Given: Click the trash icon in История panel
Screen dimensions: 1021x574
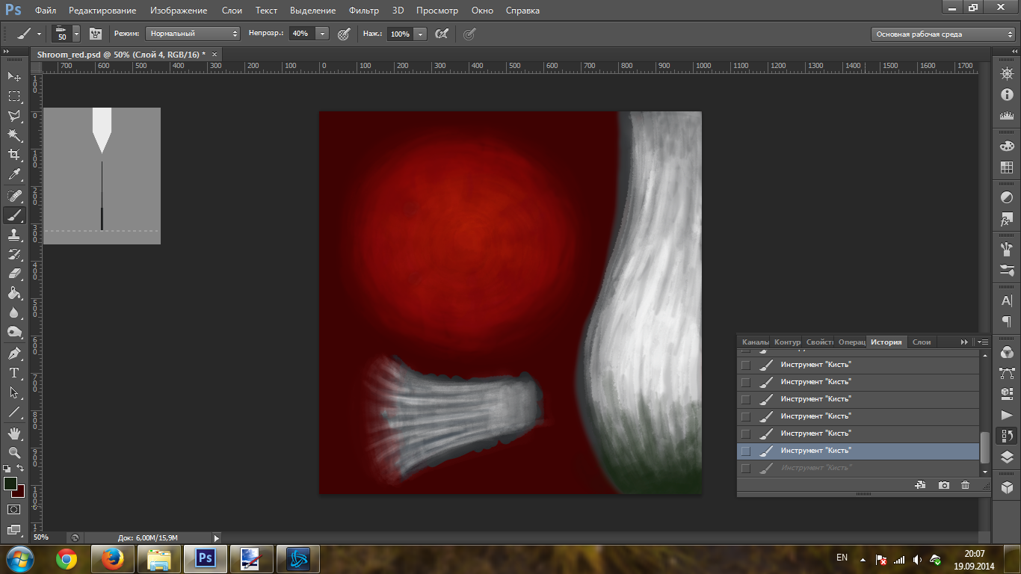Looking at the screenshot, I should pos(965,485).
